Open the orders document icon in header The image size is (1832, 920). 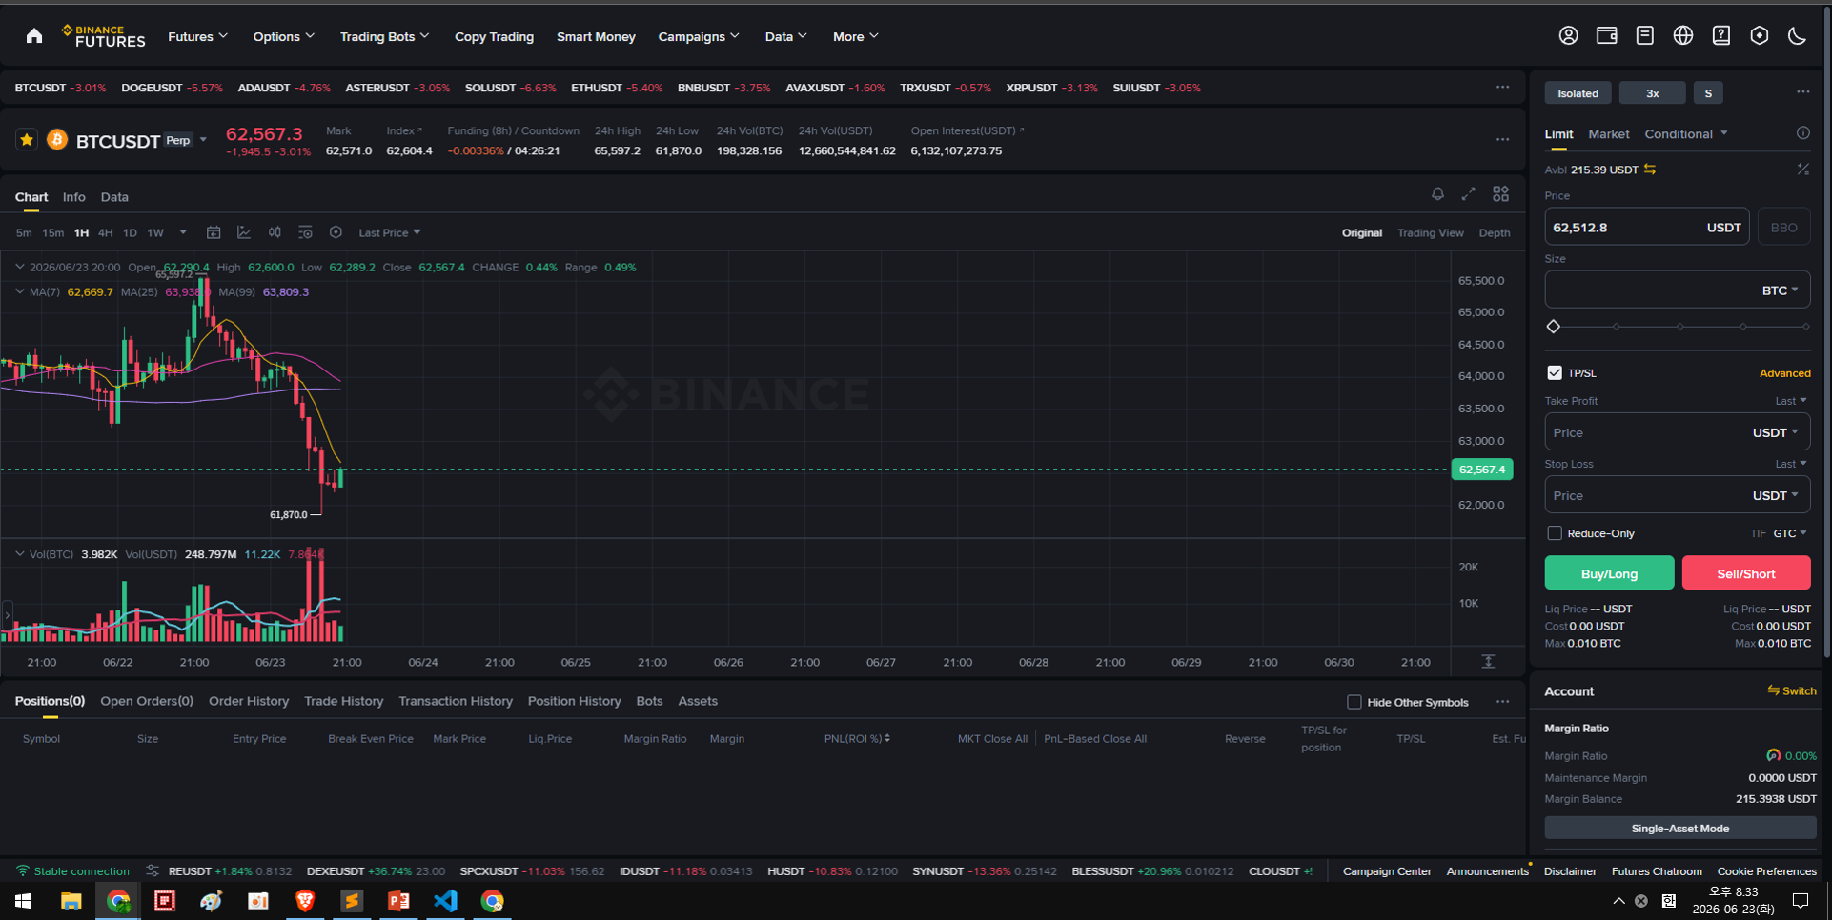click(1644, 36)
